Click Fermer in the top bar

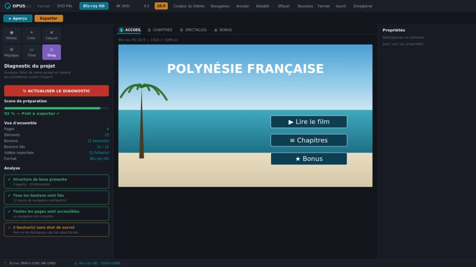click(x=324, y=6)
